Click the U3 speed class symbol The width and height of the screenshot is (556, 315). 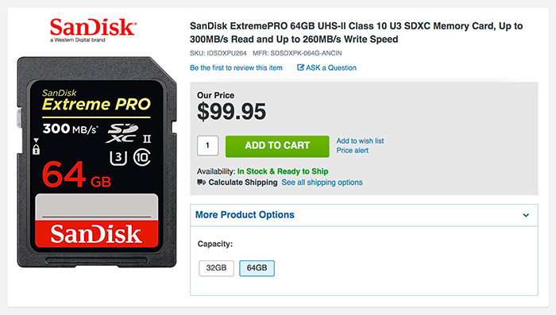tap(118, 157)
